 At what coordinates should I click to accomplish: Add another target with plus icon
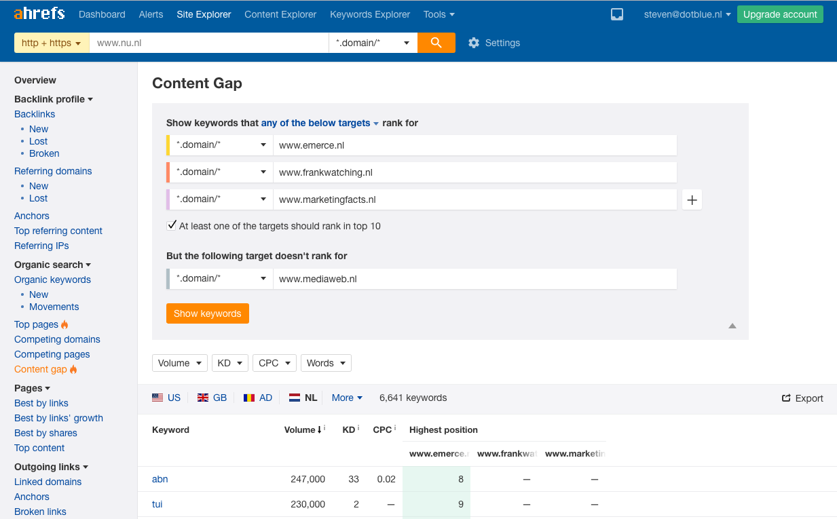point(692,199)
